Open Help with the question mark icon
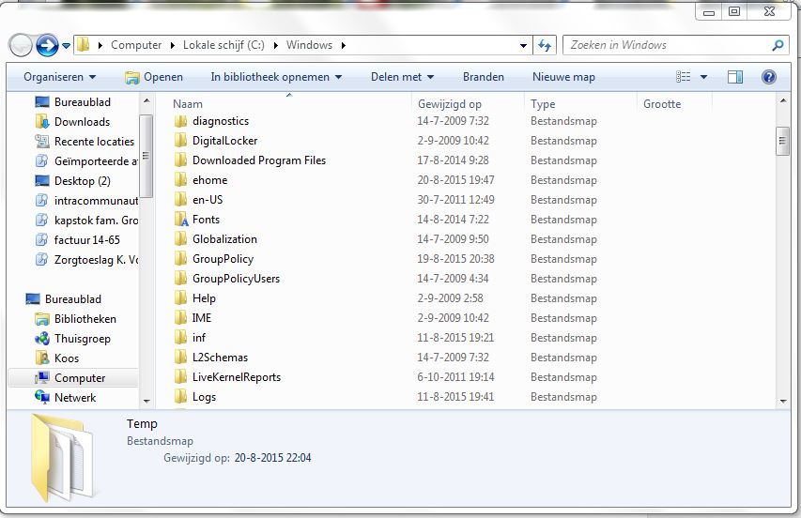 769,77
